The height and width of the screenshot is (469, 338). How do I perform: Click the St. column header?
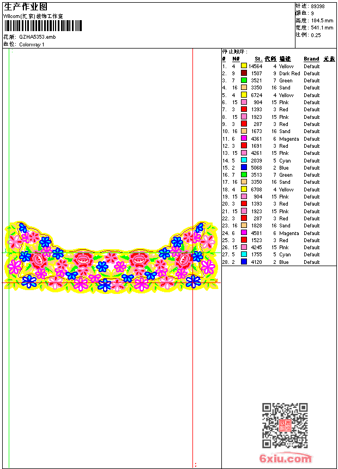point(258,59)
